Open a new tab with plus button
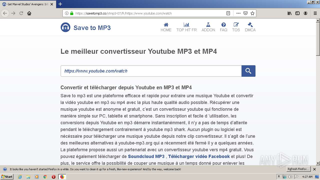 [x=60, y=4]
